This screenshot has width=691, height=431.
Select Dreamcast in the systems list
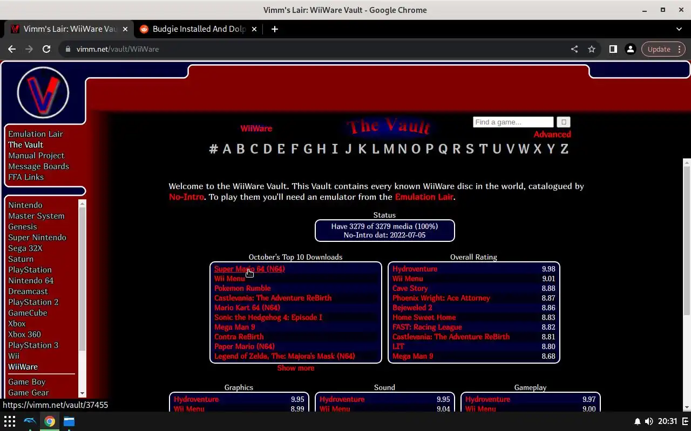pyautogui.click(x=28, y=291)
